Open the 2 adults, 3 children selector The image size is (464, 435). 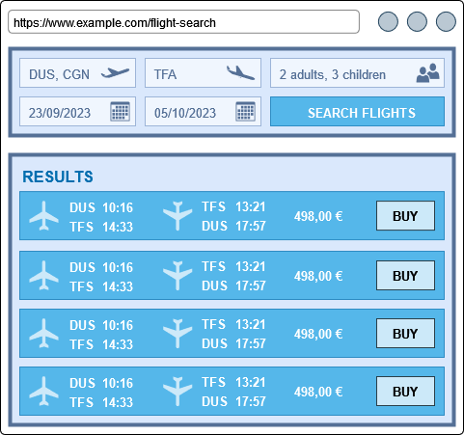357,72
